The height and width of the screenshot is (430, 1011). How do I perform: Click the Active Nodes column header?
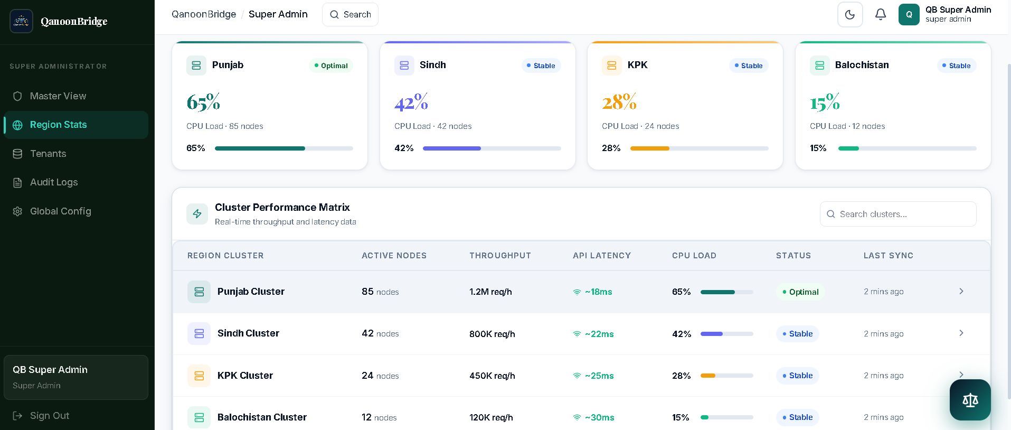coord(394,256)
